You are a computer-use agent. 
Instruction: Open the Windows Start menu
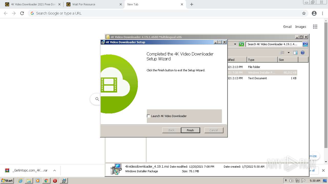pos(7,181)
